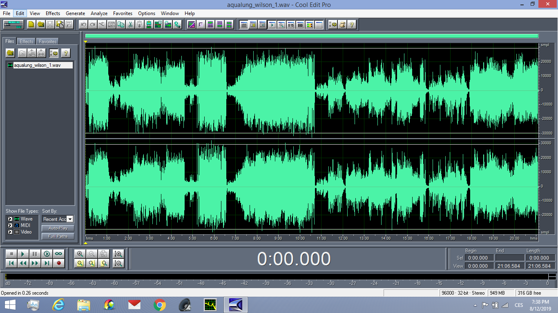558x313 pixels.
Task: Save the file with the floppy disk icon
Action: coord(50,24)
